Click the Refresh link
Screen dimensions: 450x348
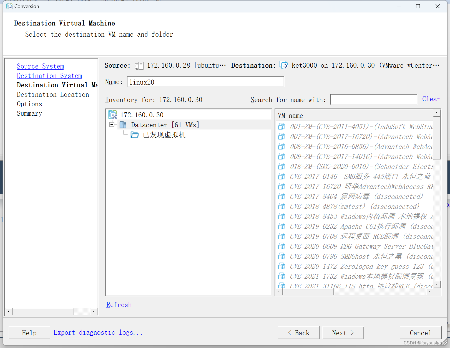coord(119,305)
